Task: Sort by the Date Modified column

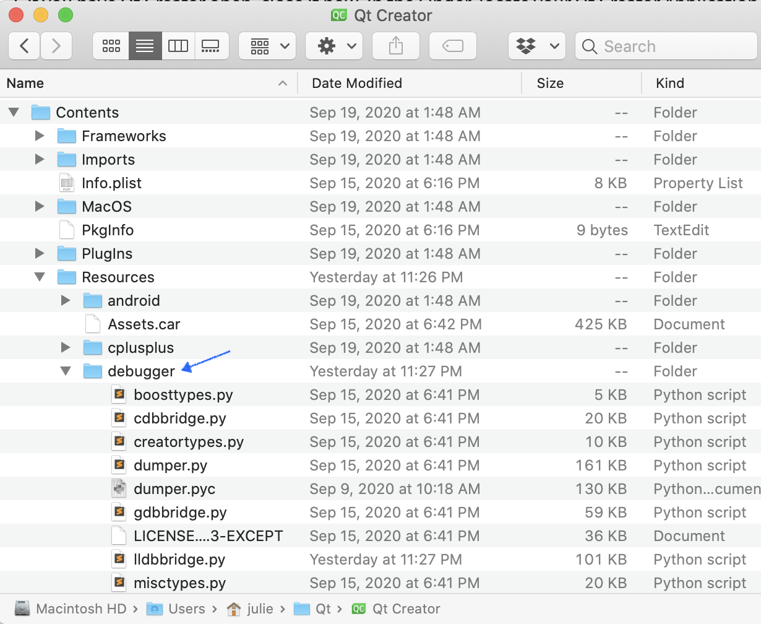Action: [x=356, y=83]
